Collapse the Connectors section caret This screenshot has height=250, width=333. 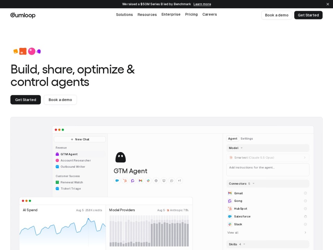tap(253, 183)
